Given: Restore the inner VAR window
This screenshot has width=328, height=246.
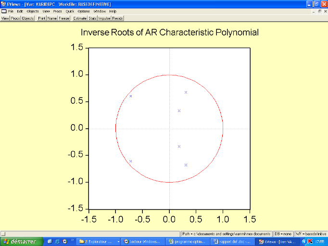Looking at the screenshot, I should pyautogui.click(x=319, y=12).
